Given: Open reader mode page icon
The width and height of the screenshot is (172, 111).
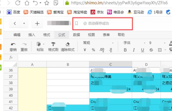Looking at the screenshot, I should 56,3.
